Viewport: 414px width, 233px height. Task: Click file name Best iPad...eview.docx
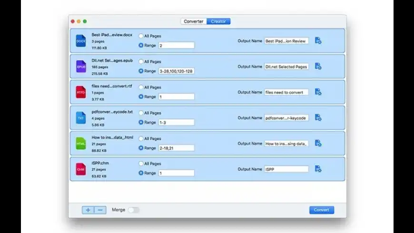coord(112,35)
